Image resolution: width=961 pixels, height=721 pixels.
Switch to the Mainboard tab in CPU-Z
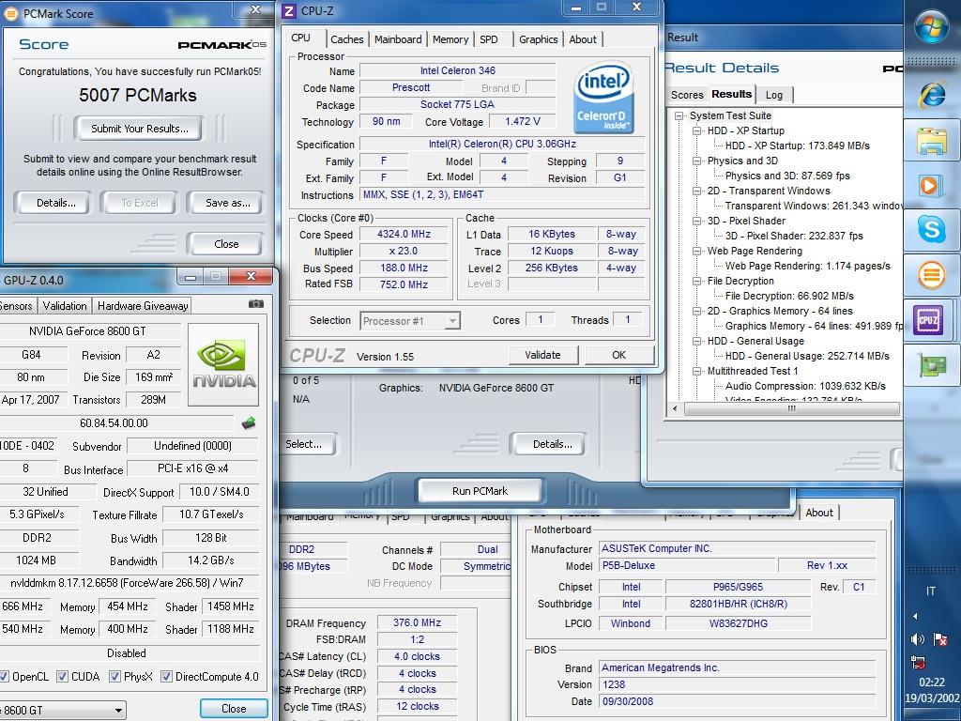click(x=398, y=39)
